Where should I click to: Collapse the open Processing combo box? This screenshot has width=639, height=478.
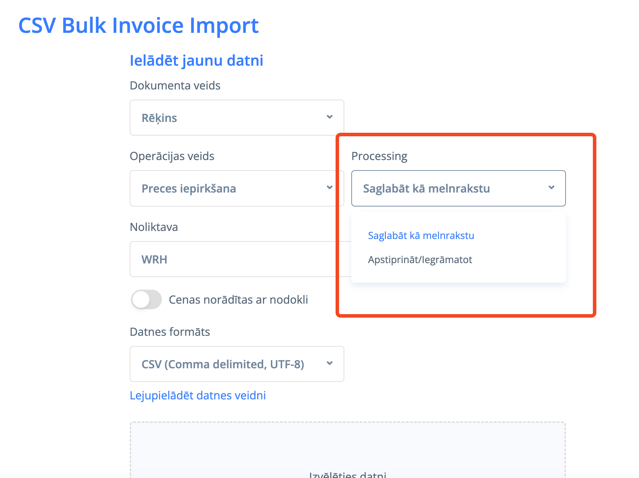tap(458, 188)
